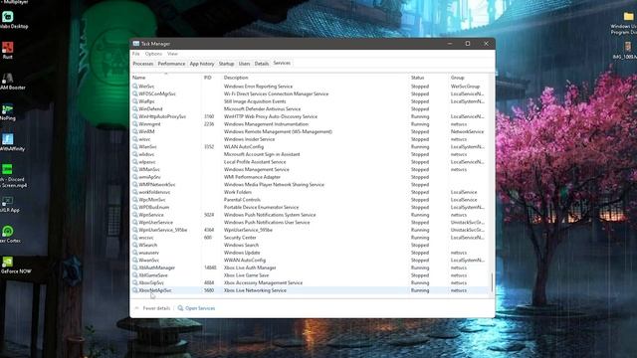The image size is (637, 358).
Task: Click the service icon beside WerSvc
Action: (x=135, y=87)
